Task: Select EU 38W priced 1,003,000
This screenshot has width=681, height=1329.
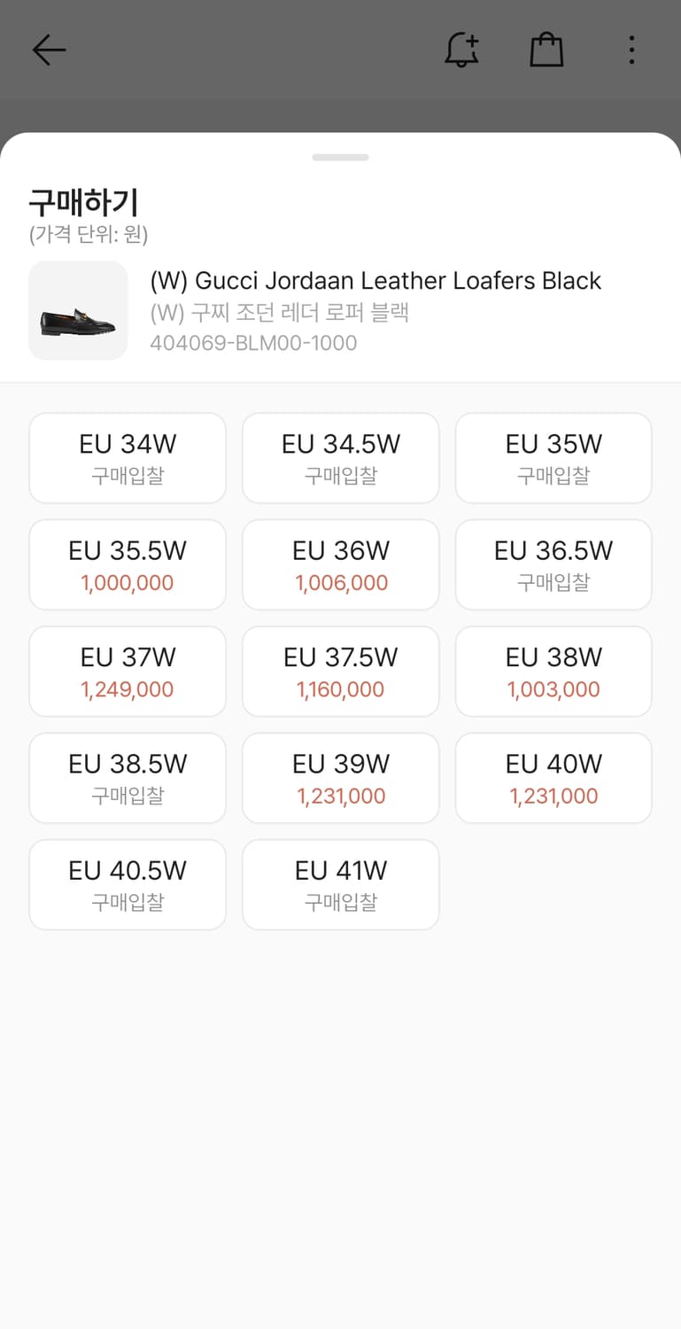Action: 553,672
